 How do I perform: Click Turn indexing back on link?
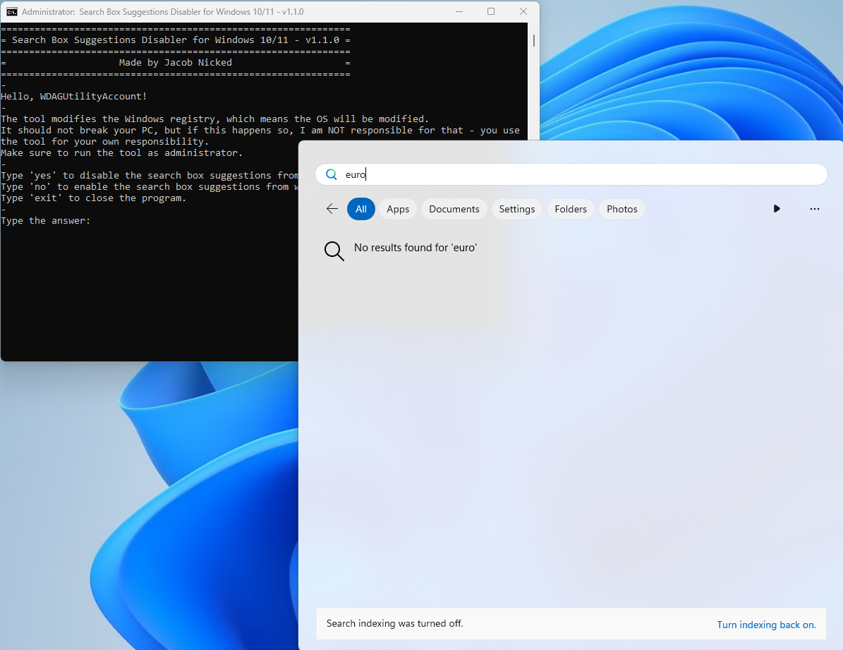click(766, 625)
